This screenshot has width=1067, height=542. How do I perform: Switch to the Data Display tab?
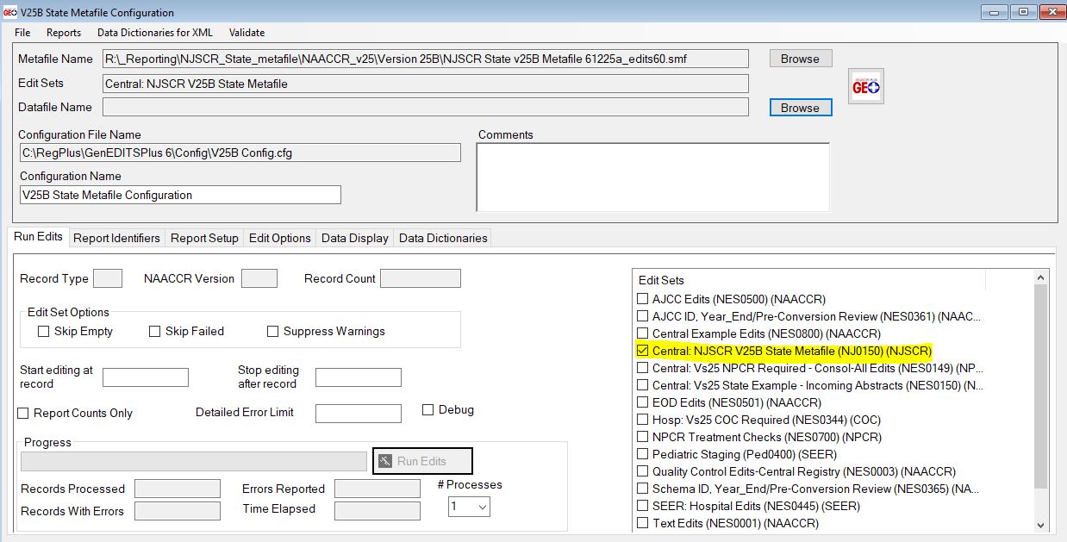point(355,238)
